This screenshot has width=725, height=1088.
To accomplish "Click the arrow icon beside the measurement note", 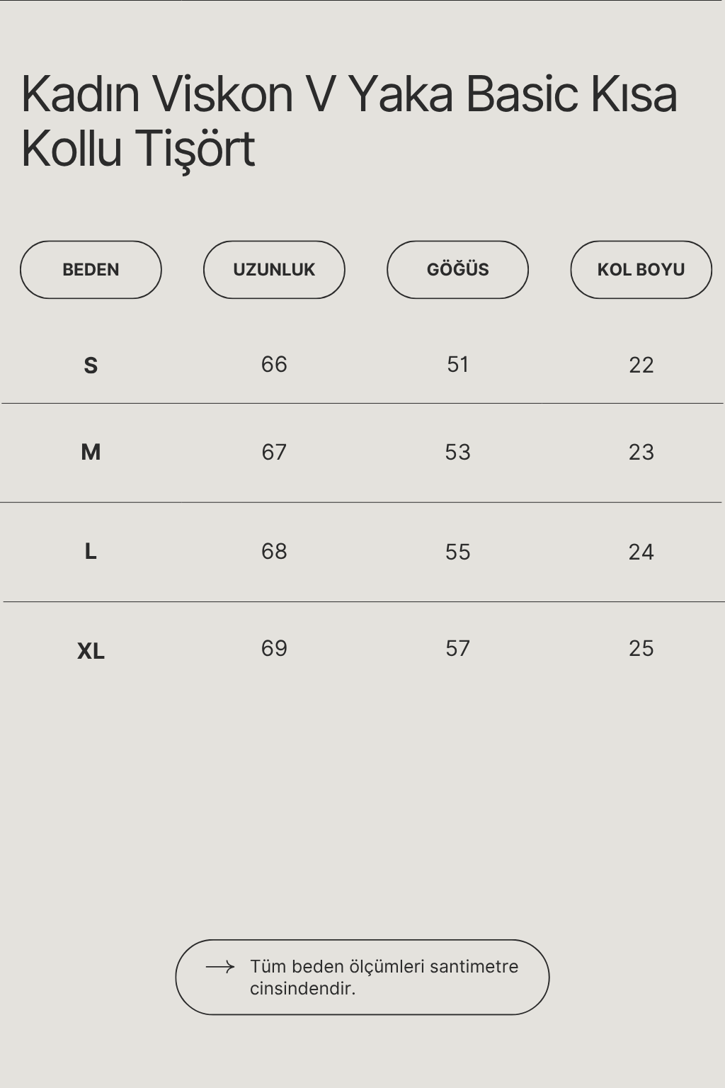I will 219,967.
